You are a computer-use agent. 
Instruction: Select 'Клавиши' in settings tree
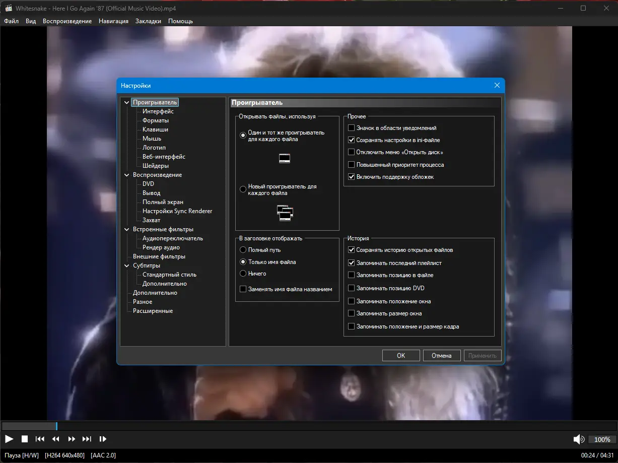155,129
